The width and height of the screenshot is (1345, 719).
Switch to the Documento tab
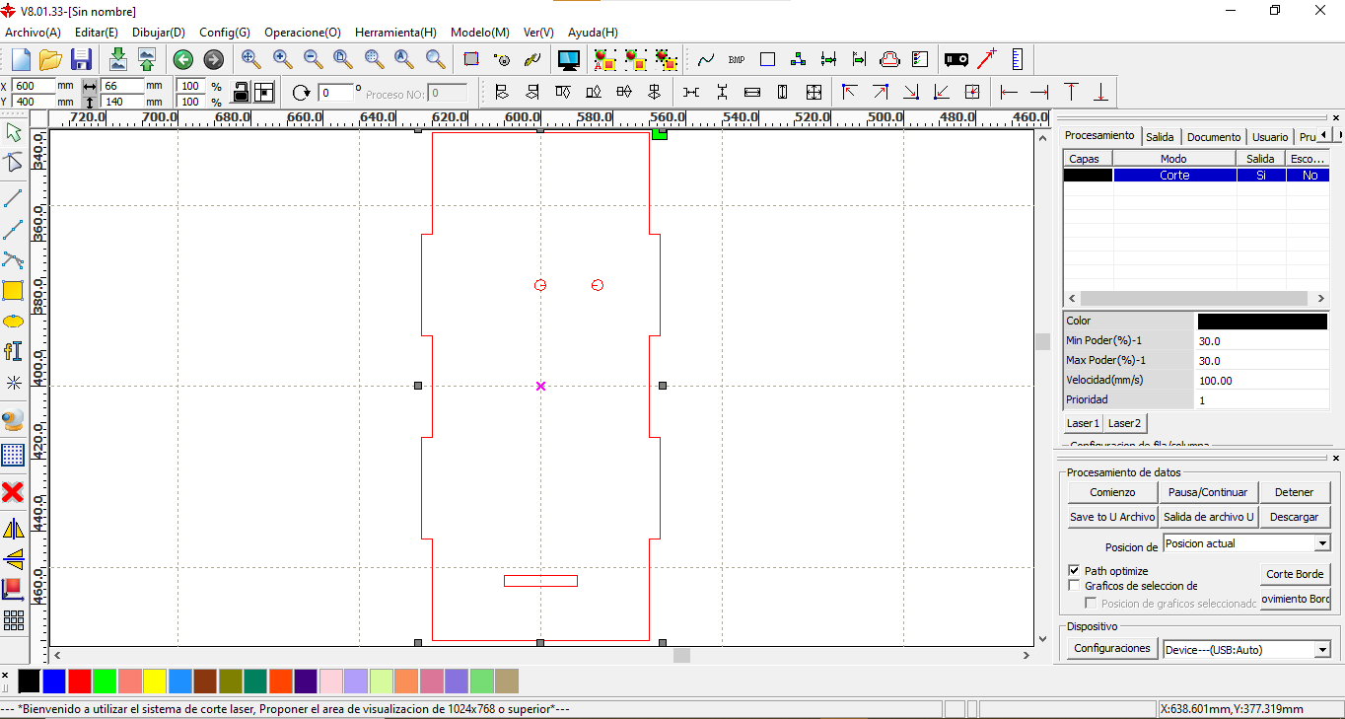pos(1214,137)
